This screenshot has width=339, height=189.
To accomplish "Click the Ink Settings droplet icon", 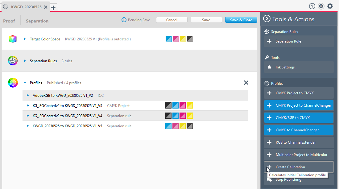I will click(x=270, y=67).
